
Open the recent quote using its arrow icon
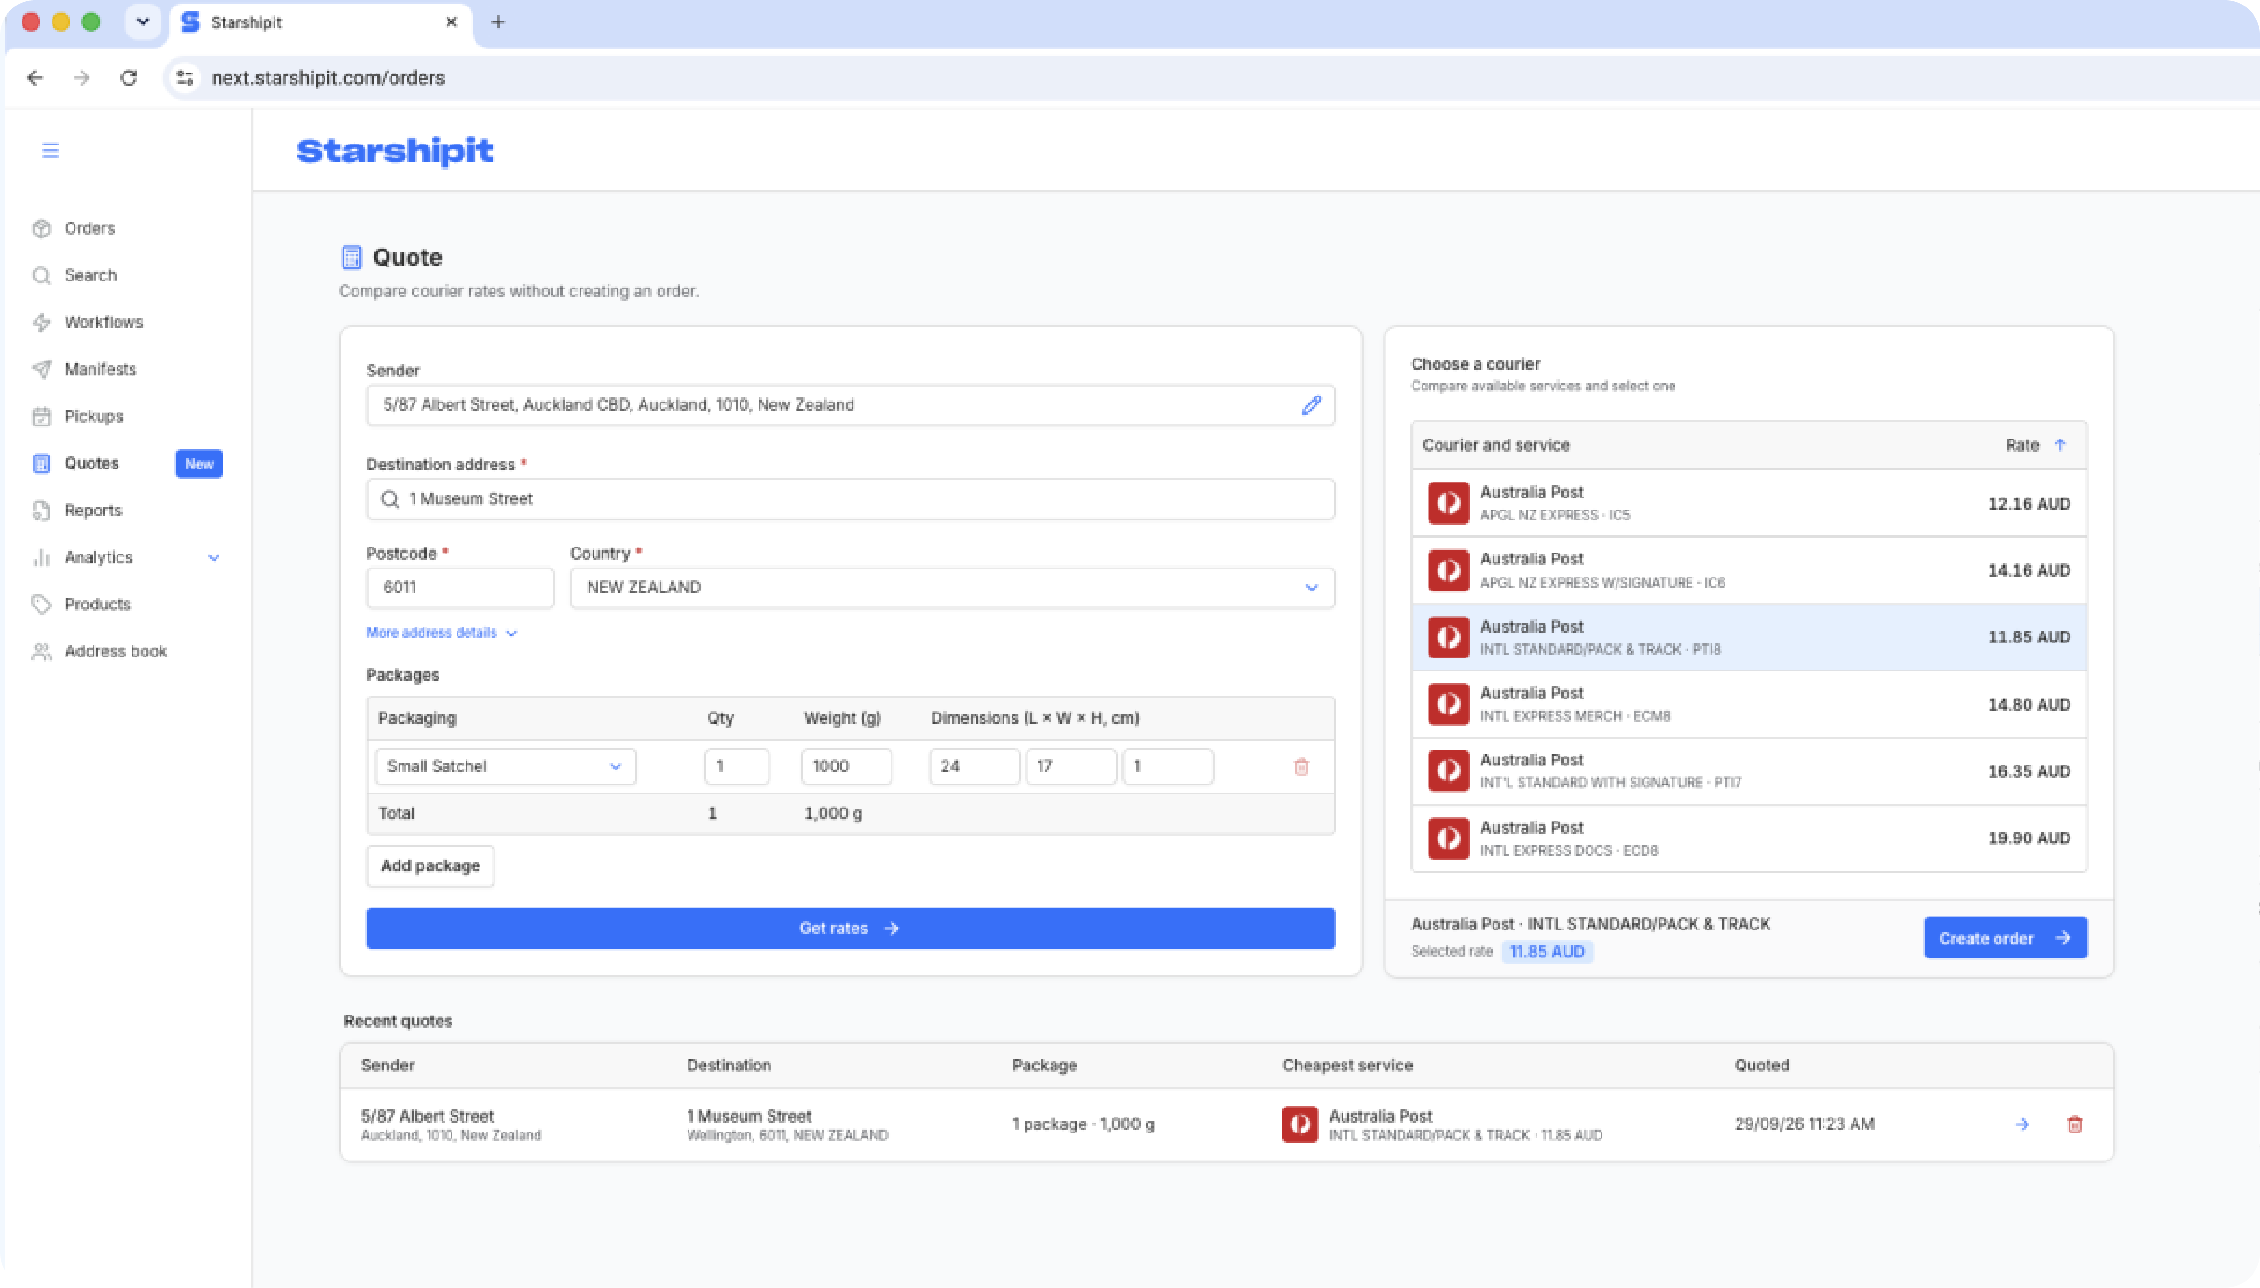click(x=2022, y=1124)
